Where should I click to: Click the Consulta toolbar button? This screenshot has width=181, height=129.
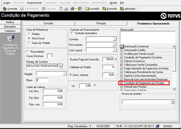pos(10,9)
